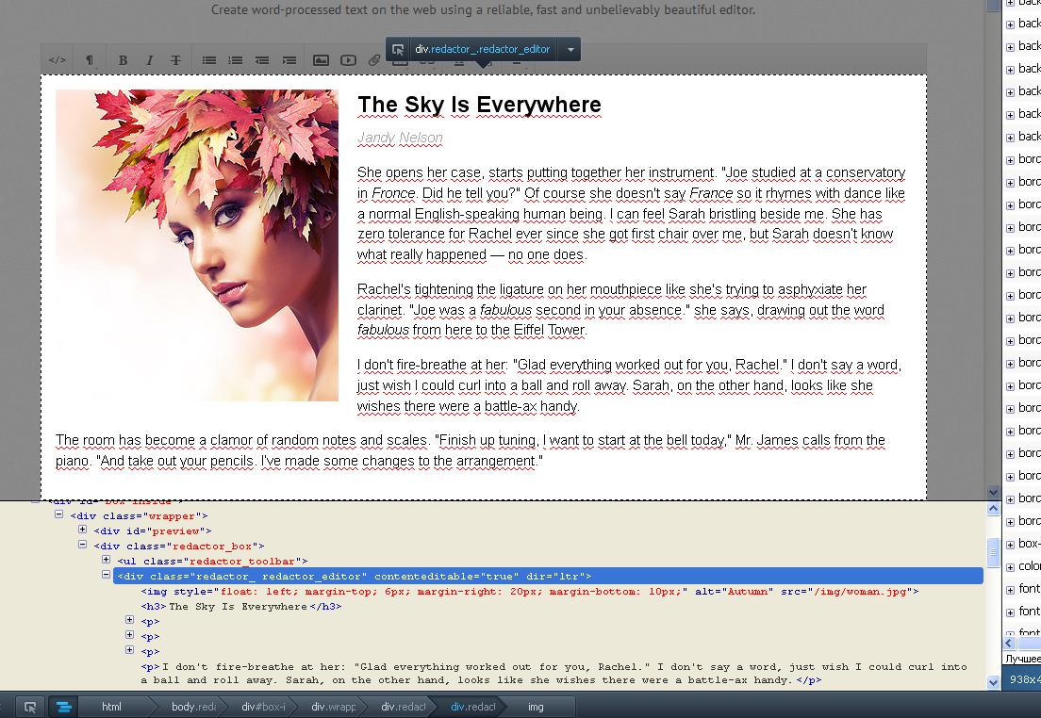The height and width of the screenshot is (718, 1041).
Task: Click the page scrollbar down arrow
Action: pyautogui.click(x=994, y=493)
